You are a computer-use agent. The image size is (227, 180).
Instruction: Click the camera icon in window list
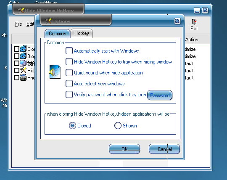(23, 77)
